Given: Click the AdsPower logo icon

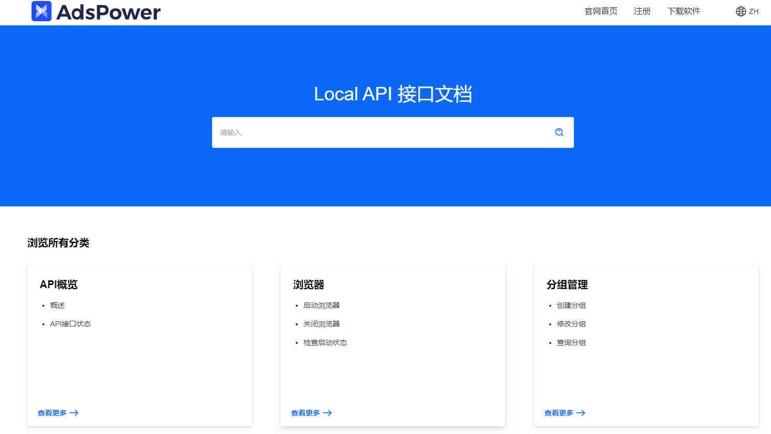Looking at the screenshot, I should (x=41, y=11).
